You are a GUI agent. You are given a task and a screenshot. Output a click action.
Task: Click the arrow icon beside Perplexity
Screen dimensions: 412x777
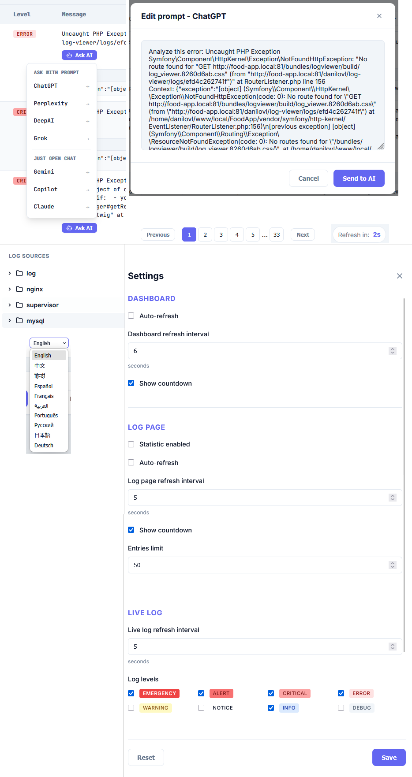(87, 104)
